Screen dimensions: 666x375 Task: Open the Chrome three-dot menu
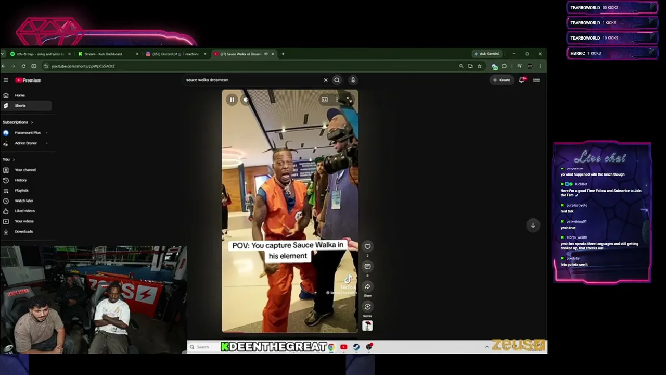point(540,66)
